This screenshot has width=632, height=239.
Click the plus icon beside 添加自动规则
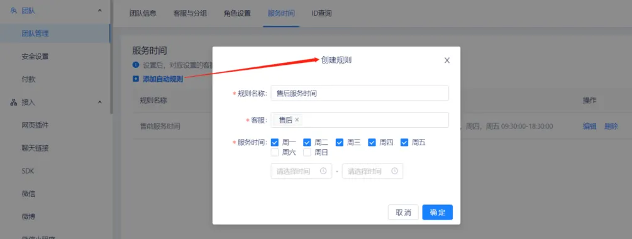(x=136, y=79)
